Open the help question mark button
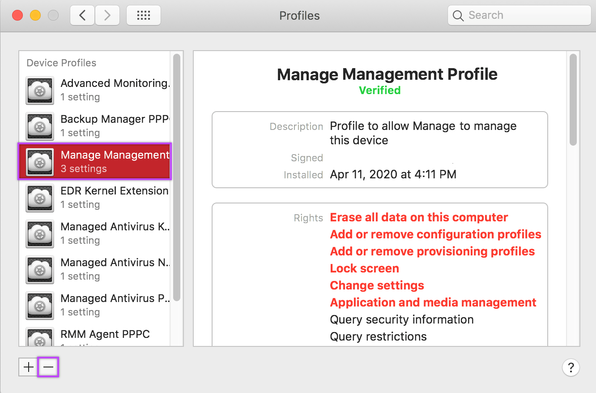 click(570, 368)
